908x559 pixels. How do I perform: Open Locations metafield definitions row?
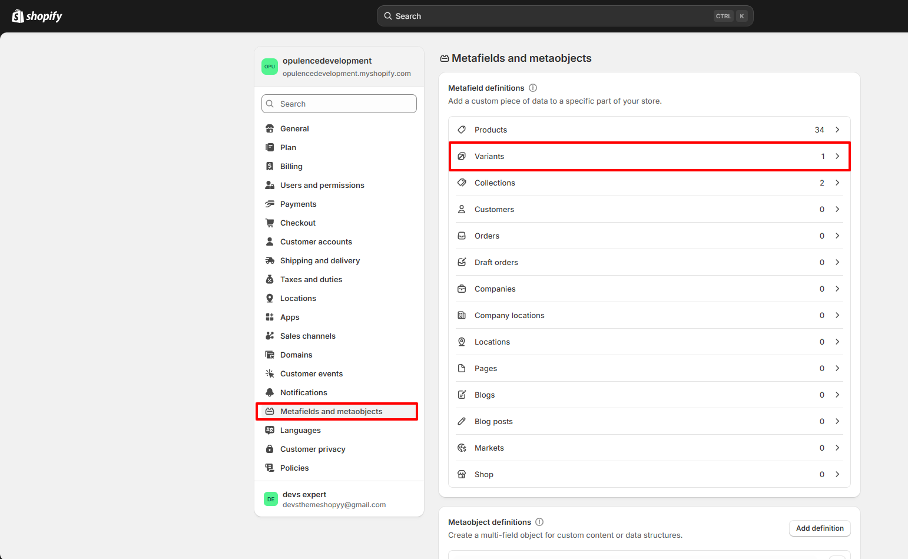tap(649, 342)
